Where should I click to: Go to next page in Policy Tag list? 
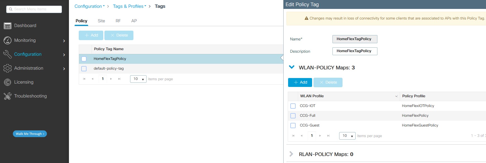(111, 79)
